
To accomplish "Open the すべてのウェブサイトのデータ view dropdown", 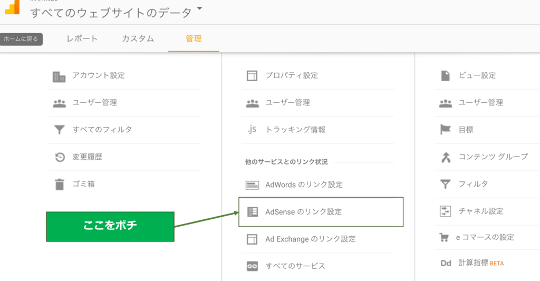I will coord(199,9).
